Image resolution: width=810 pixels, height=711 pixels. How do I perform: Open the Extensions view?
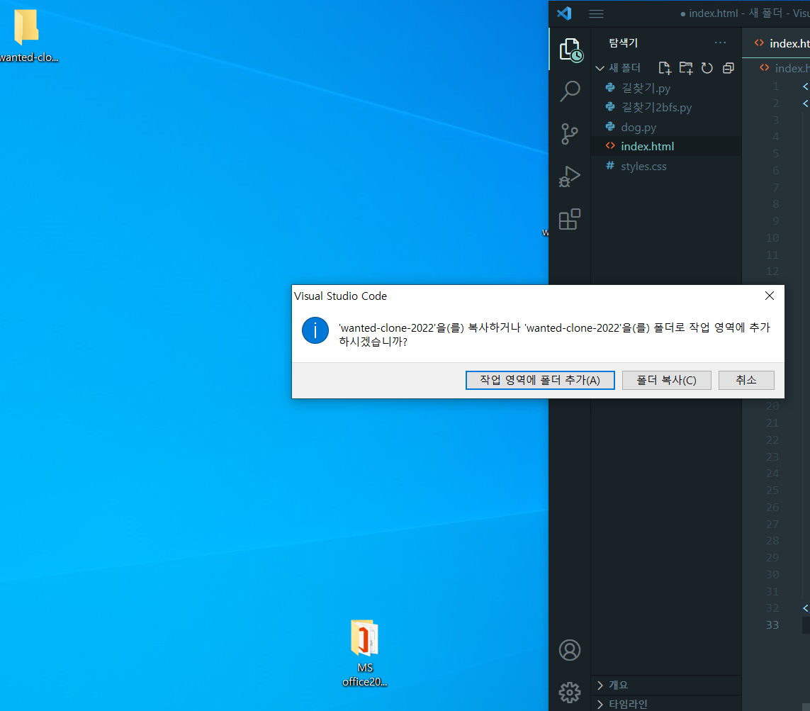click(570, 219)
